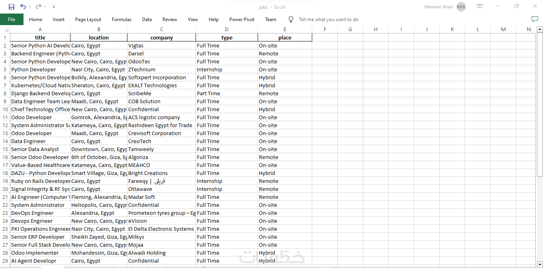544x269 pixels.
Task: Click vertical scrollbar down arrow
Action: click(x=540, y=264)
